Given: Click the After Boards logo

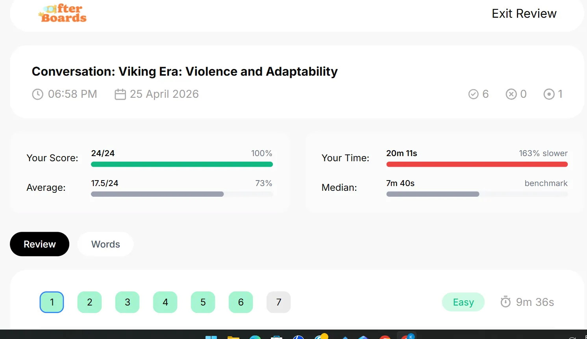Looking at the screenshot, I should point(62,13).
